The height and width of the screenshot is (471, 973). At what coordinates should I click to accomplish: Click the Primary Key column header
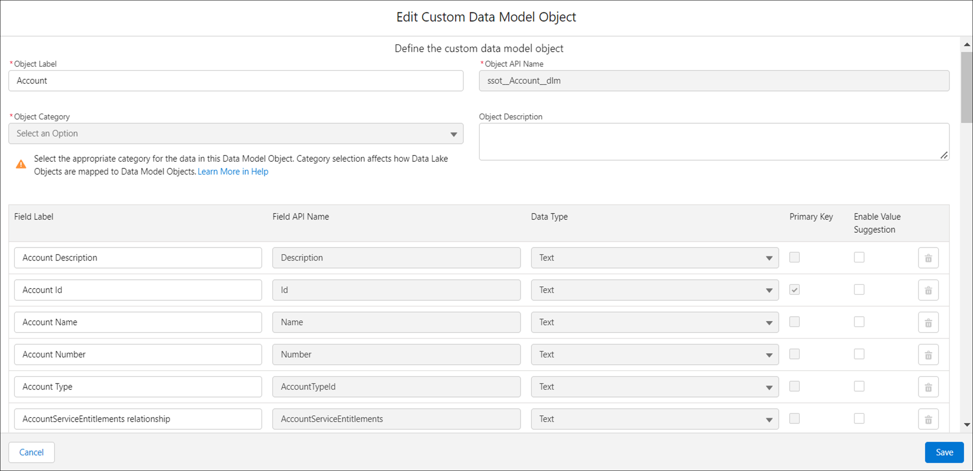(811, 217)
